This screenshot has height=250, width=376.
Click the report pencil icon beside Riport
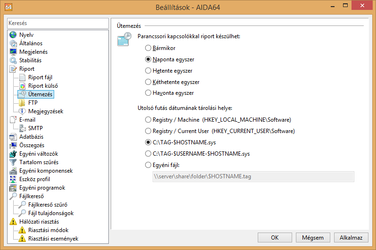(x=13, y=69)
